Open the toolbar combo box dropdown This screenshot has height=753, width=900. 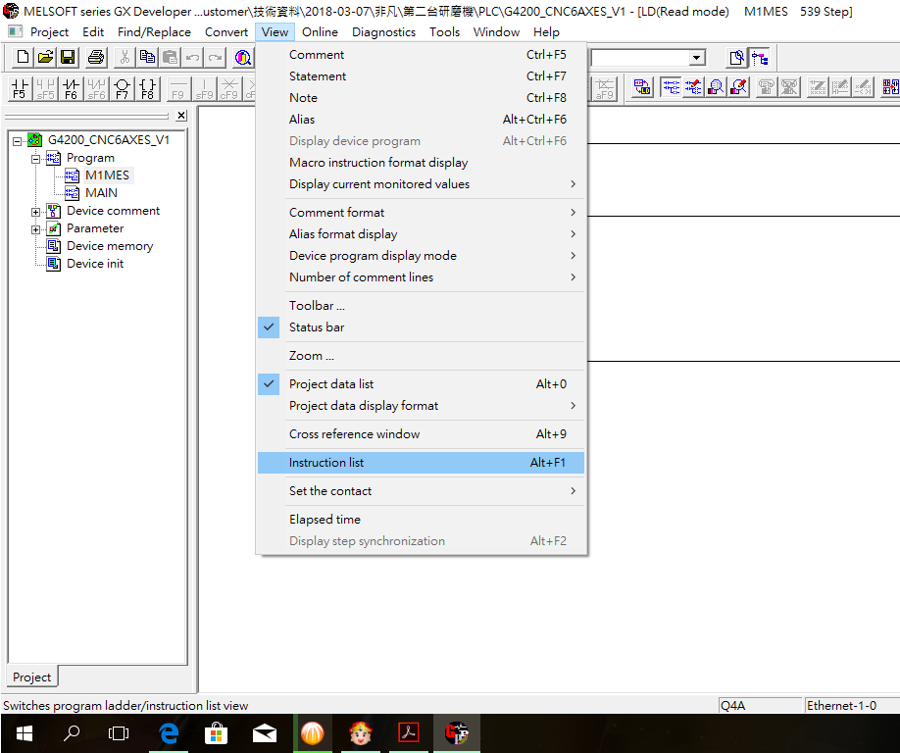pos(696,58)
